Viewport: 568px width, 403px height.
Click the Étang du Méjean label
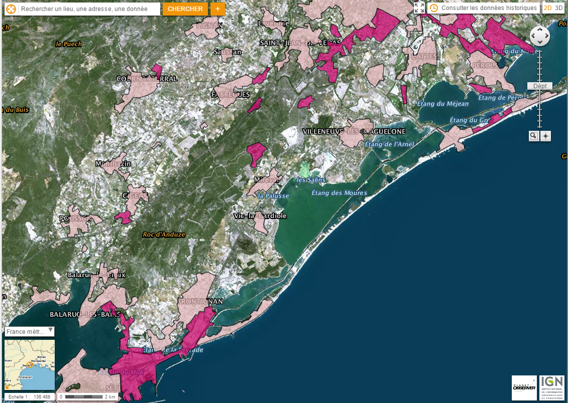[442, 104]
